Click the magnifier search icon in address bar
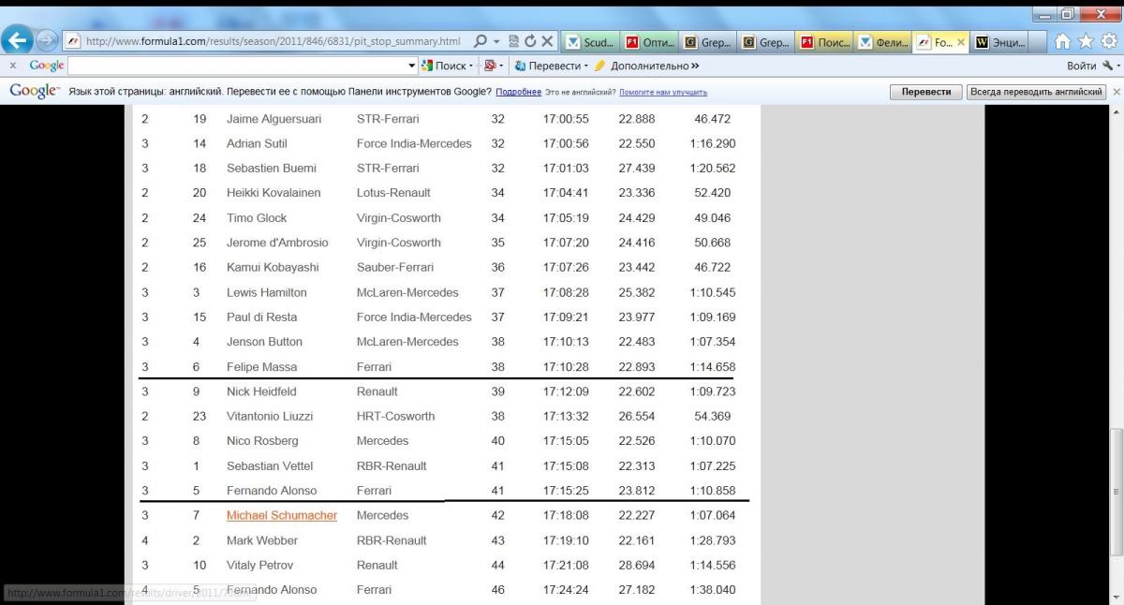 click(x=481, y=41)
